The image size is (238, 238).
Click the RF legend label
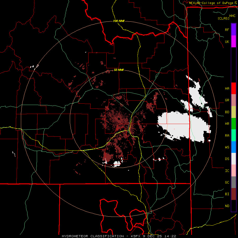point(227,30)
